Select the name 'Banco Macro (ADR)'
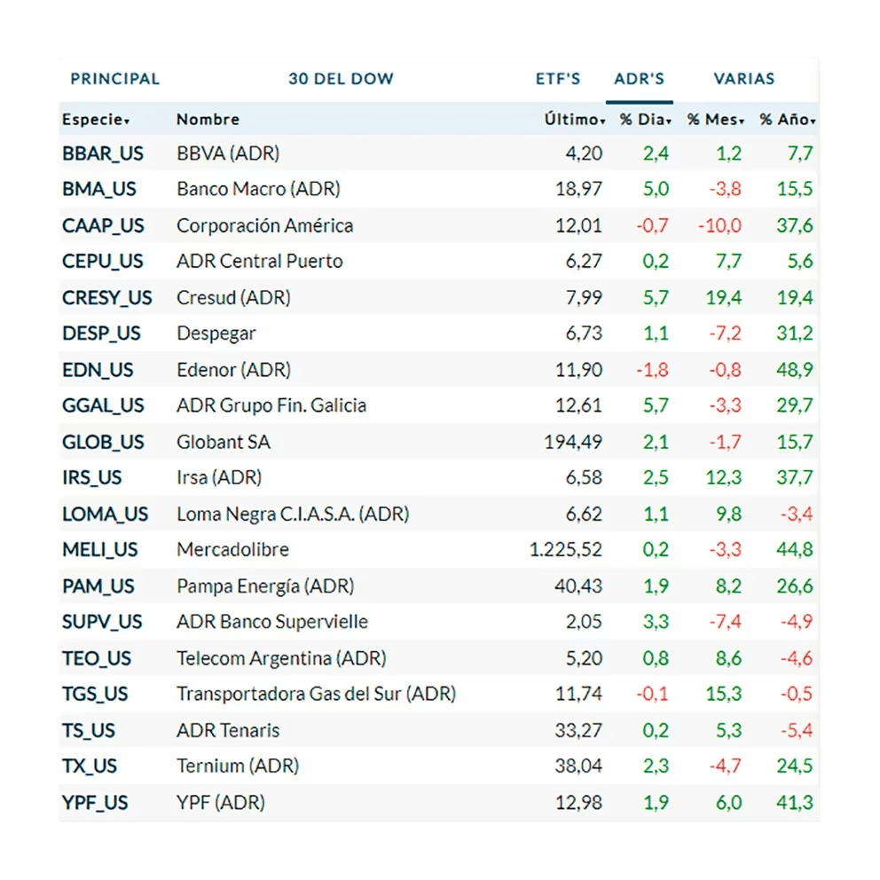Image resolution: width=880 pixels, height=880 pixels. pyautogui.click(x=259, y=189)
